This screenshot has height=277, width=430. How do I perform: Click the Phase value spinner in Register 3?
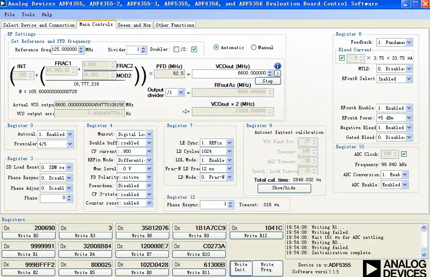pos(69,198)
